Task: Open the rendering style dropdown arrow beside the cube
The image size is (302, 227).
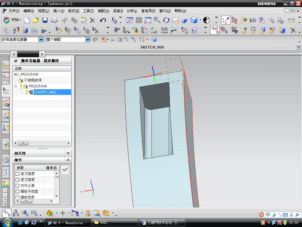Action: coord(200,20)
